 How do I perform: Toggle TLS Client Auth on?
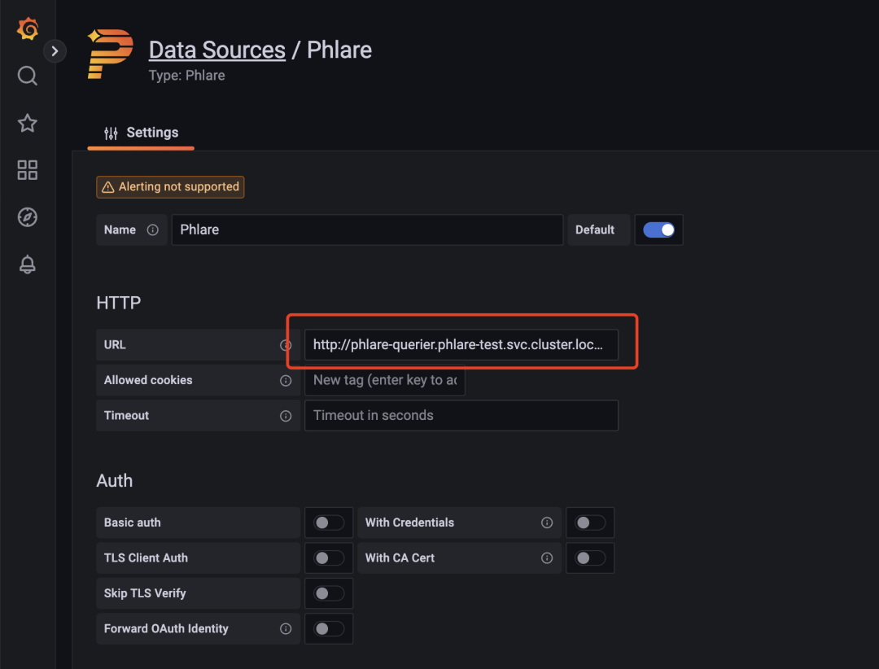(x=329, y=558)
